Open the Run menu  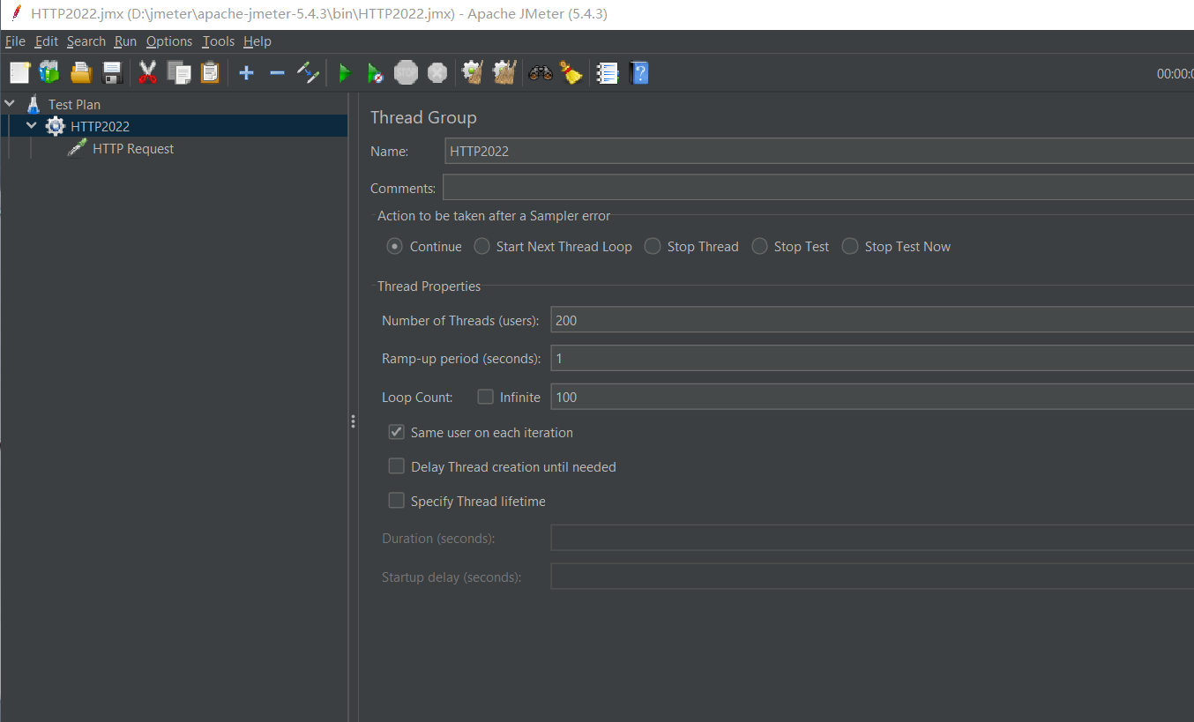click(125, 41)
